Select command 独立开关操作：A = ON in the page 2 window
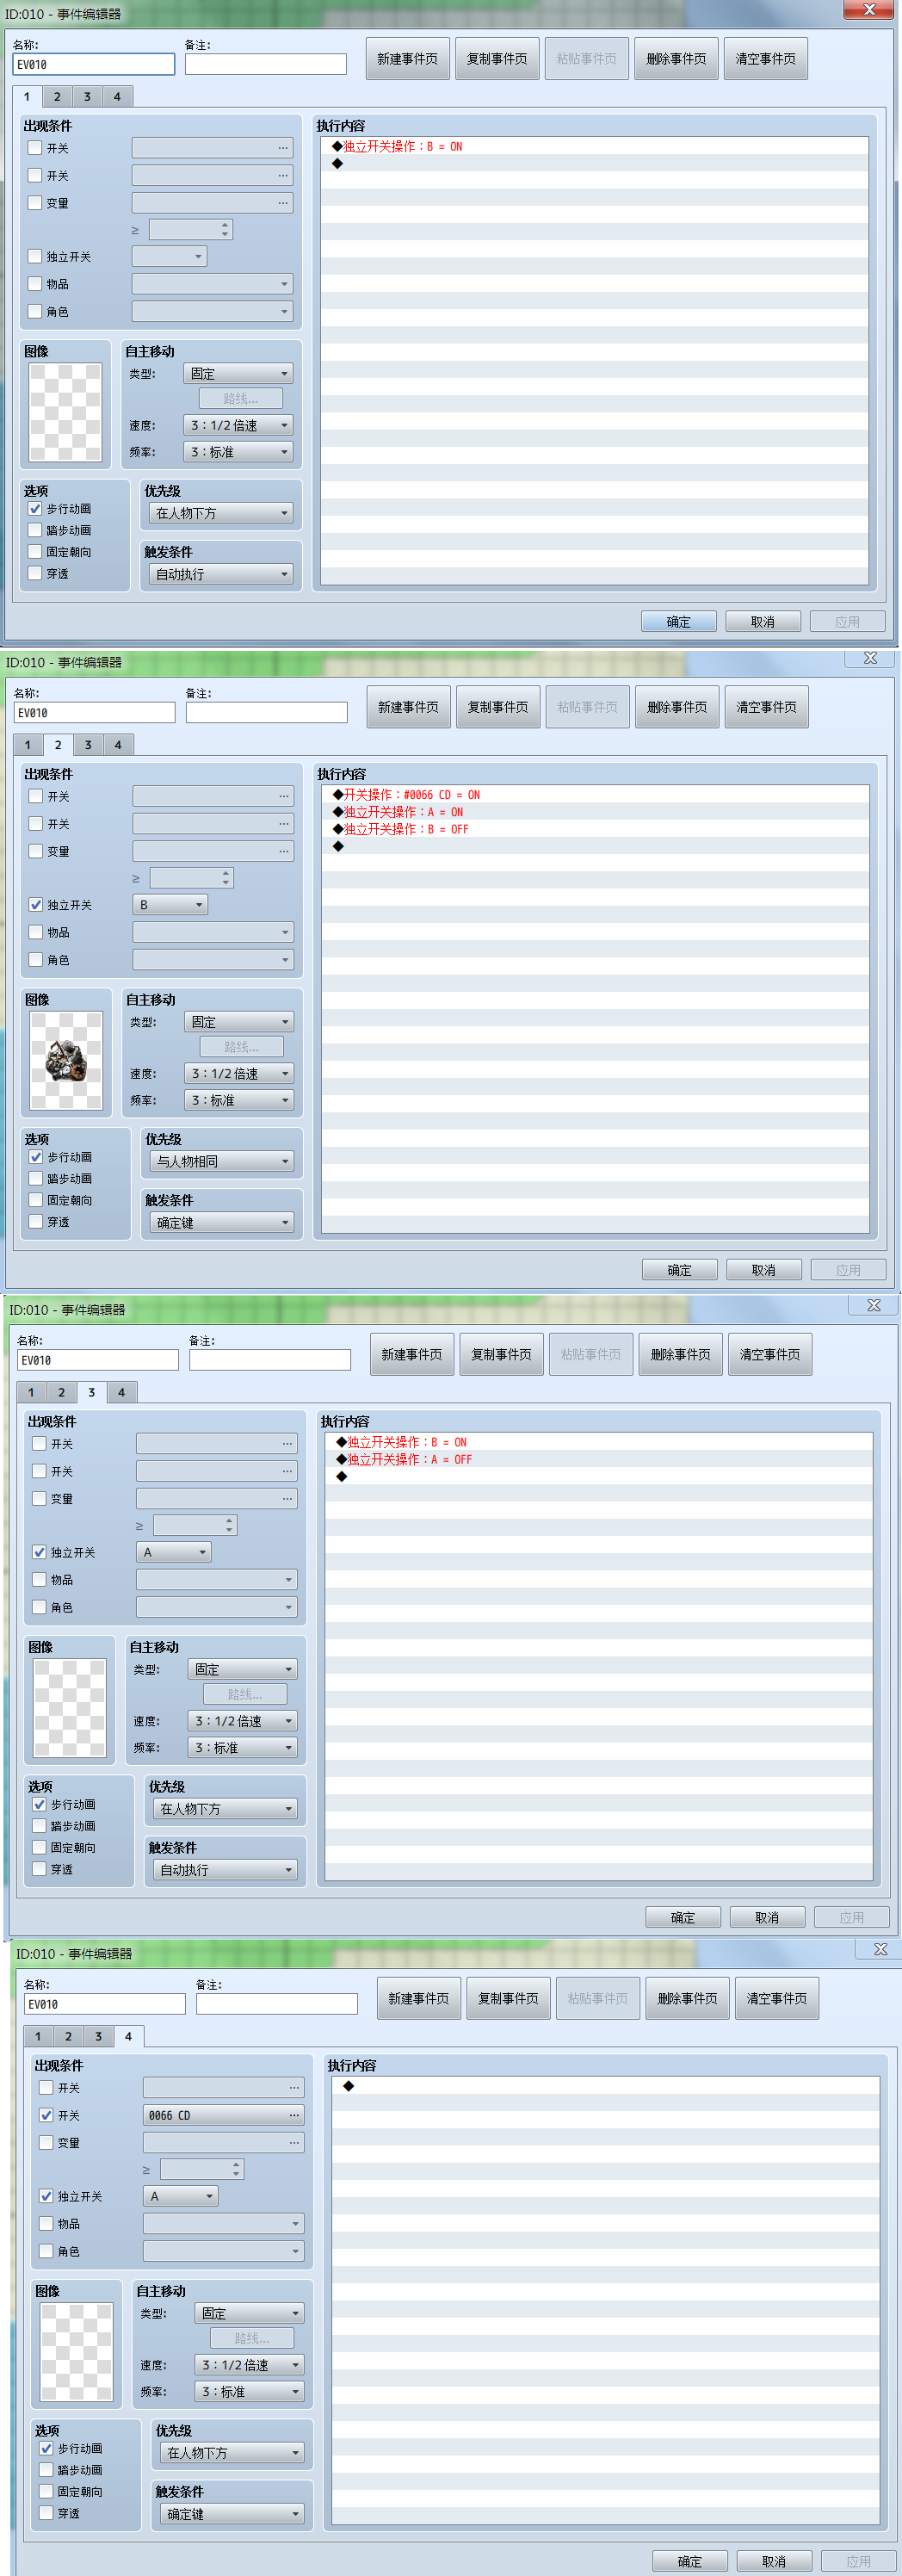The image size is (902, 2576). point(398,812)
